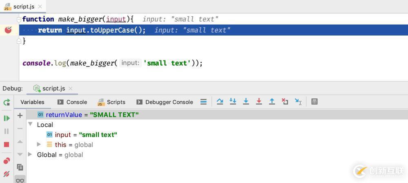Add a new watch with plus icon
The height and width of the screenshot is (183, 408).
coord(20,116)
